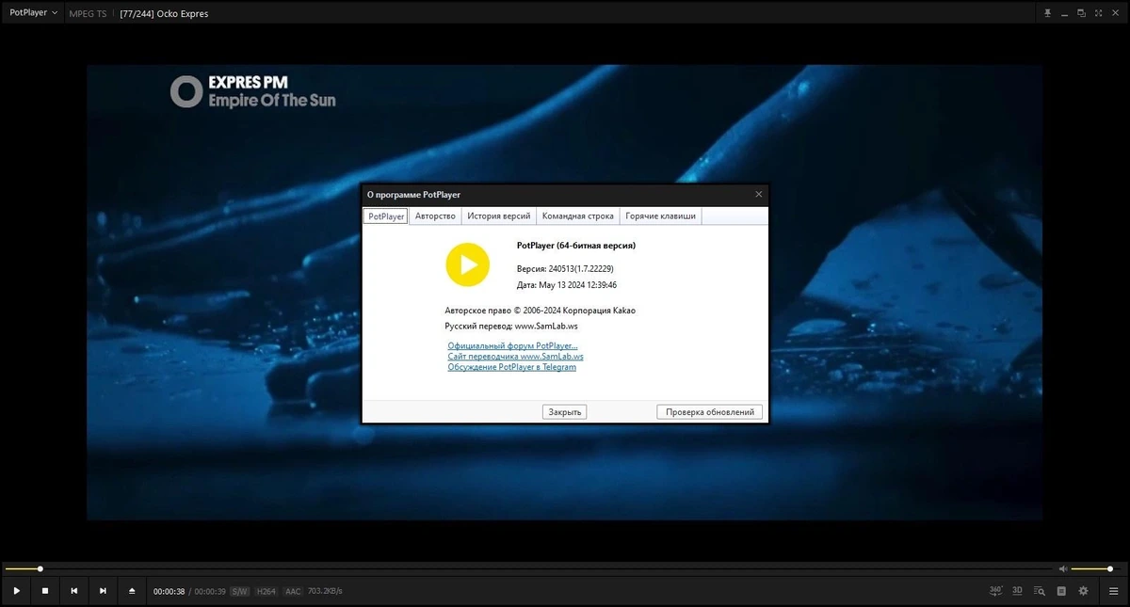Open the hamburger menu in player bar
Image resolution: width=1130 pixels, height=607 pixels.
[x=1111, y=591]
